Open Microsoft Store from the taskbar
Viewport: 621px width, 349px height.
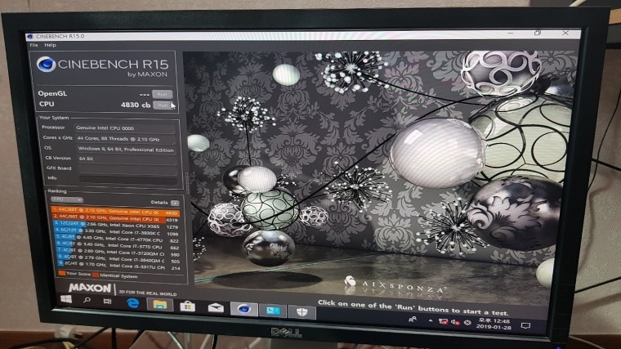187,306
